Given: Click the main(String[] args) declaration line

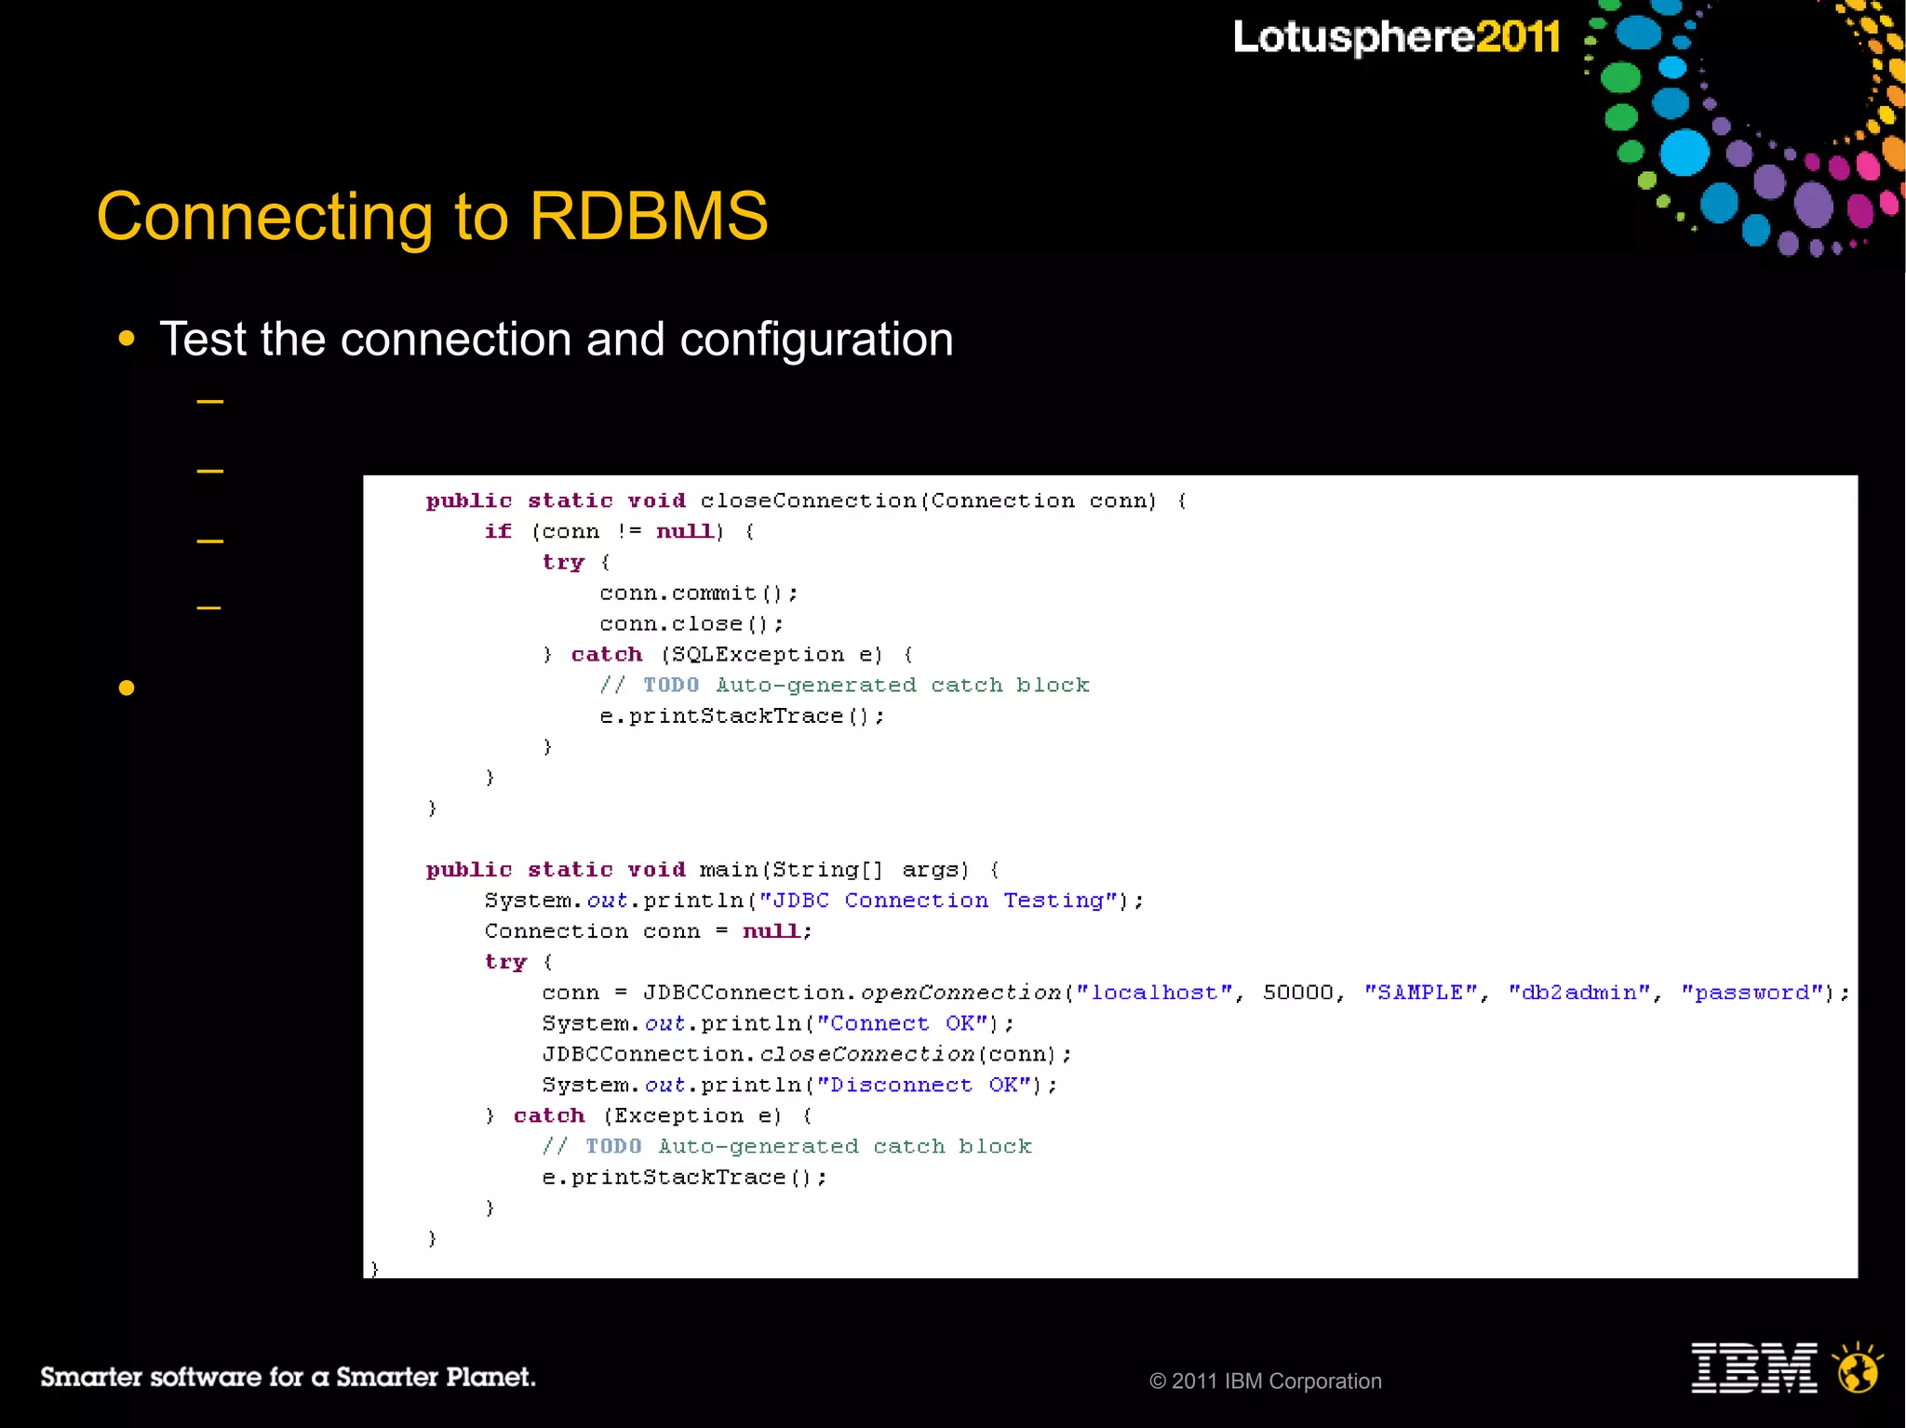Looking at the screenshot, I should [713, 870].
